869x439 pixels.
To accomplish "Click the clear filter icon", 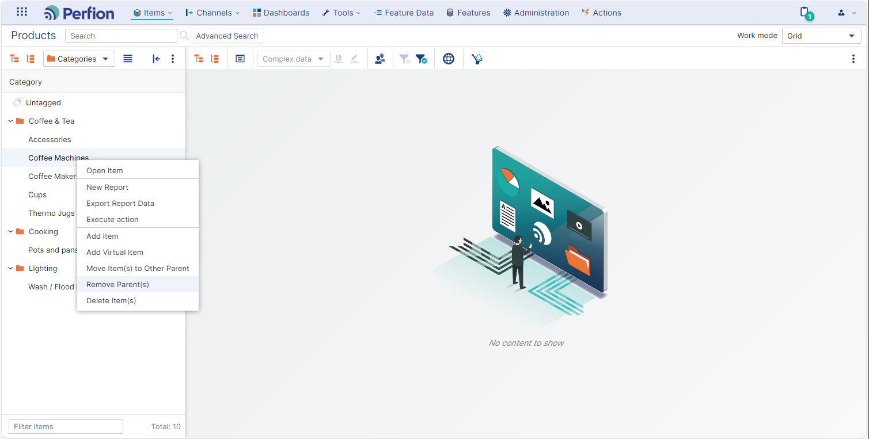I will click(x=405, y=59).
